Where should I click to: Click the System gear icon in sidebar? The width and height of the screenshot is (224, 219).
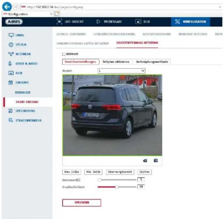point(11,44)
